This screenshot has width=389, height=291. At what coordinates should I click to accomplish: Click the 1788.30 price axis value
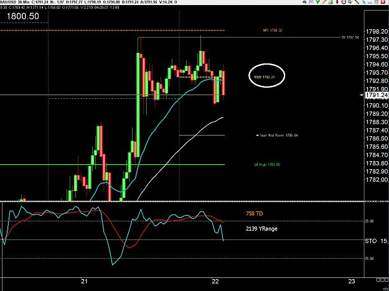[x=377, y=122]
